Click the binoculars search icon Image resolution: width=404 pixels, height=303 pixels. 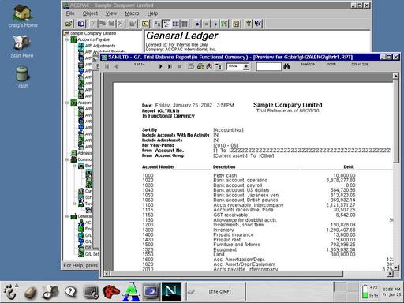pos(286,66)
